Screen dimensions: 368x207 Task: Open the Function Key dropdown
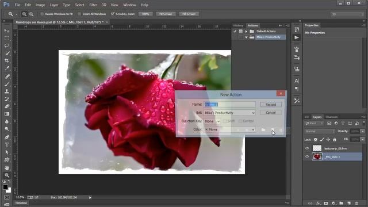(x=212, y=121)
